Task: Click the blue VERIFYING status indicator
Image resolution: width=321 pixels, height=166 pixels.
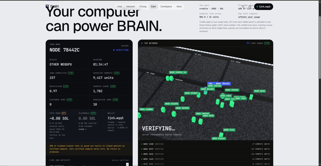Action: 121,50
